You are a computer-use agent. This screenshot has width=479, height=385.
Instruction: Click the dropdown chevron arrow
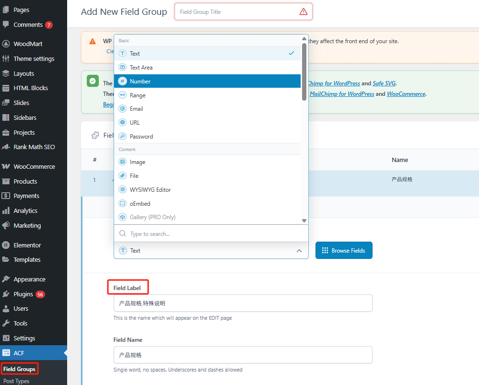299,251
